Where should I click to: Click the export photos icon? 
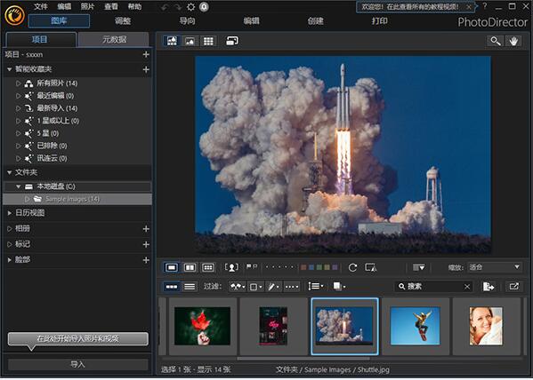click(489, 287)
